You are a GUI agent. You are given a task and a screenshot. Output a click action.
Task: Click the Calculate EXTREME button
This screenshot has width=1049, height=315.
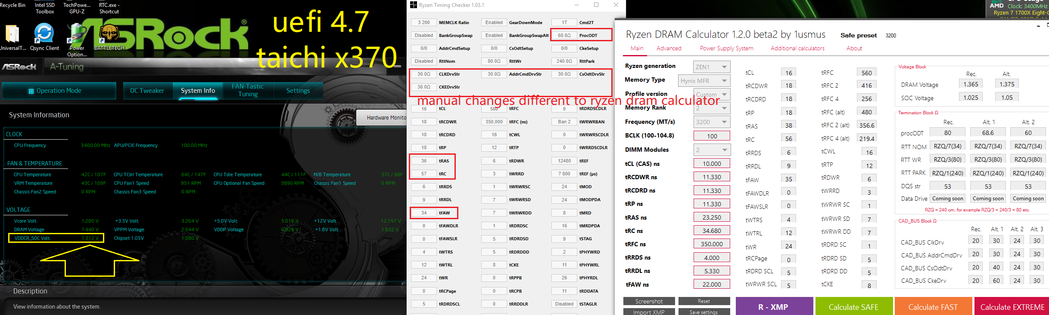pos(1012,306)
